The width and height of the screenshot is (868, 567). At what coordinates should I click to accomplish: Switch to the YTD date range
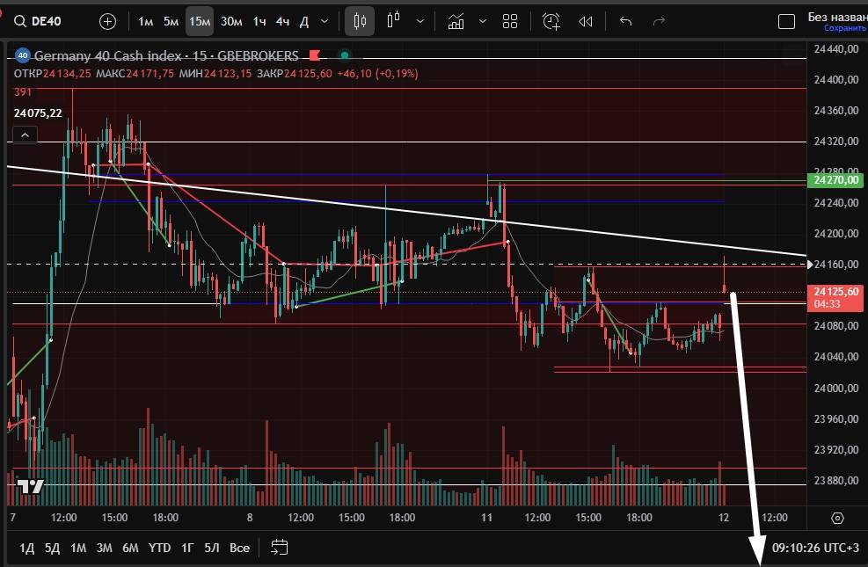point(159,548)
